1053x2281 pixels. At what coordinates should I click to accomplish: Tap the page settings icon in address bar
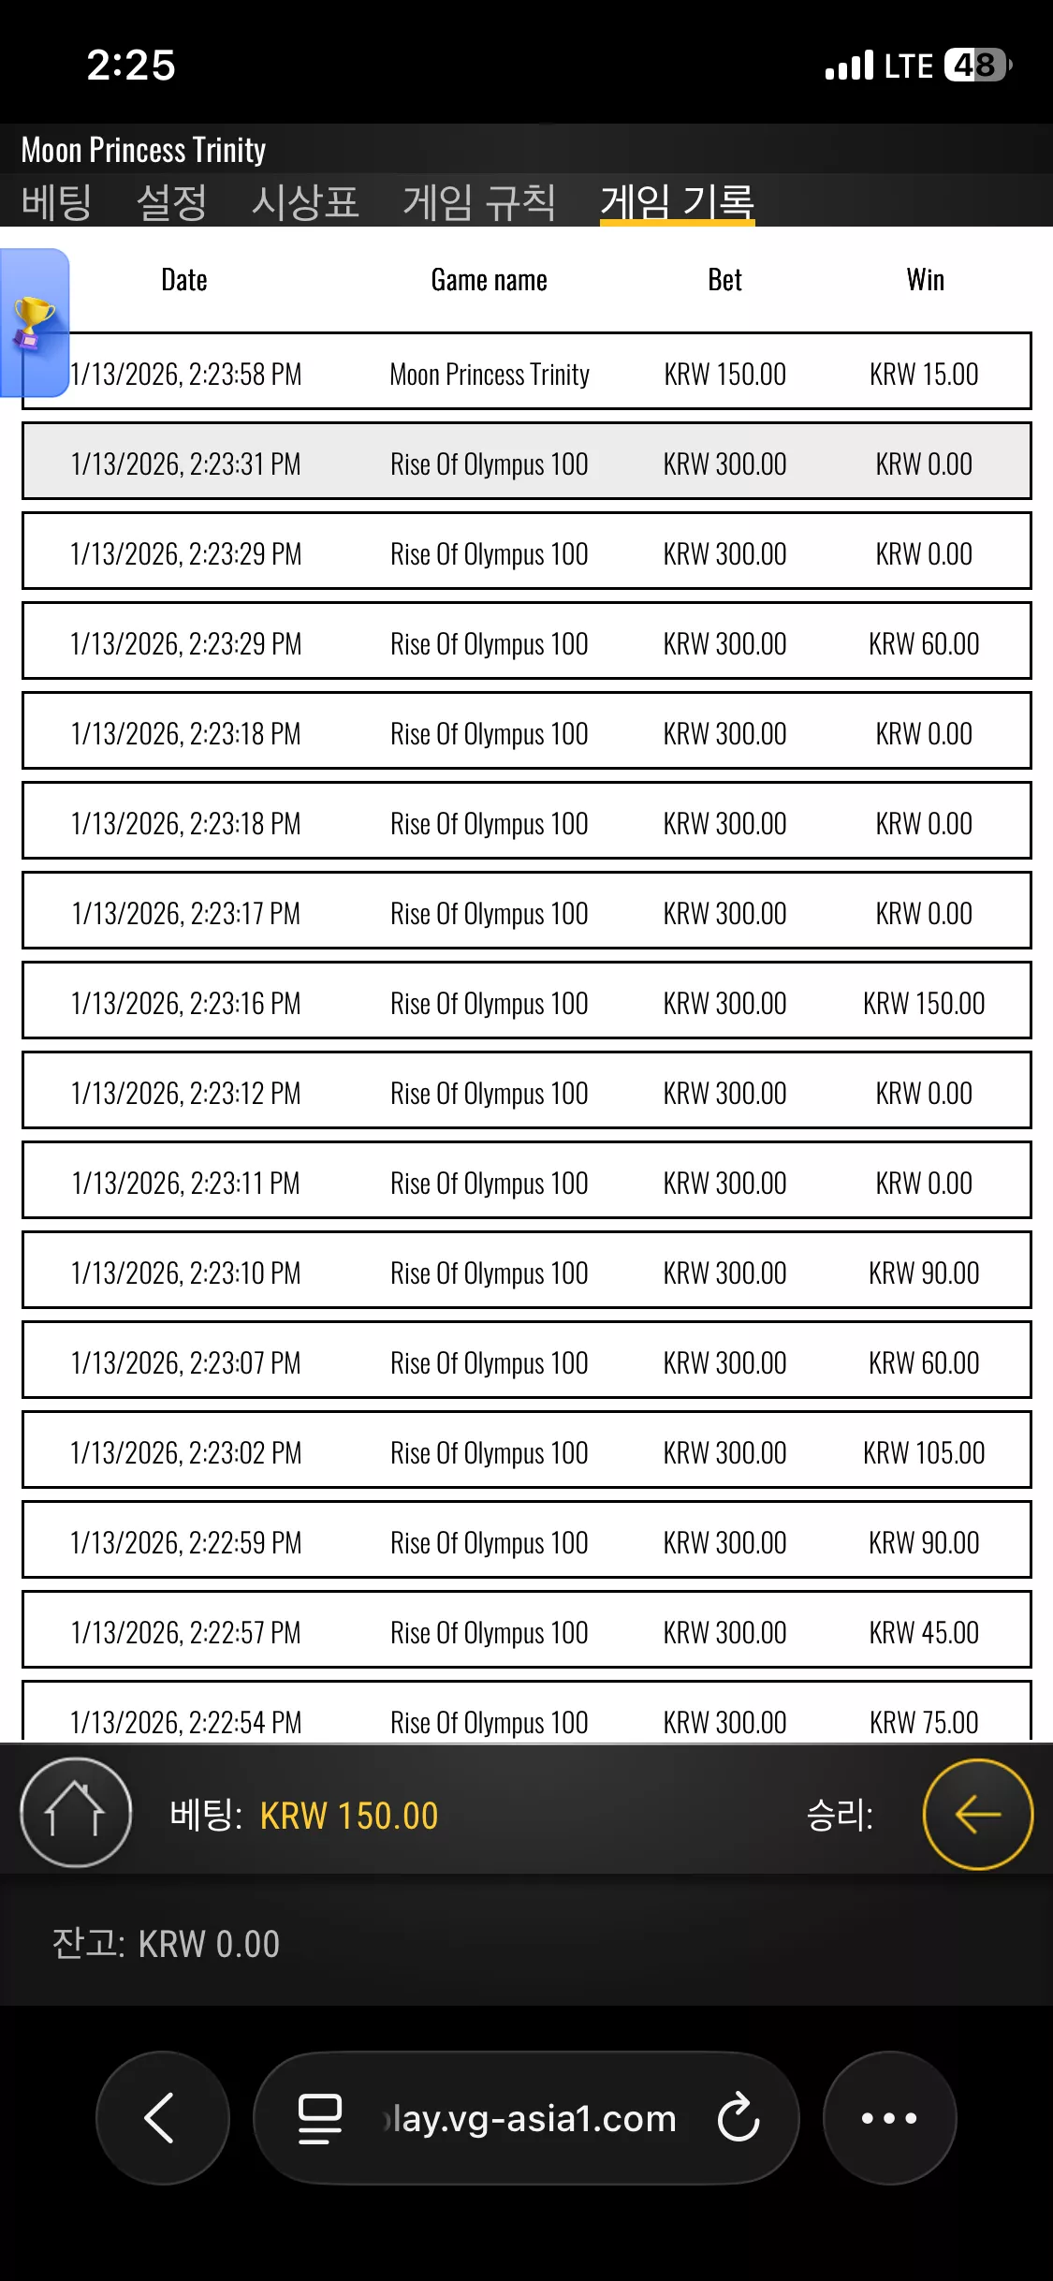320,2118
